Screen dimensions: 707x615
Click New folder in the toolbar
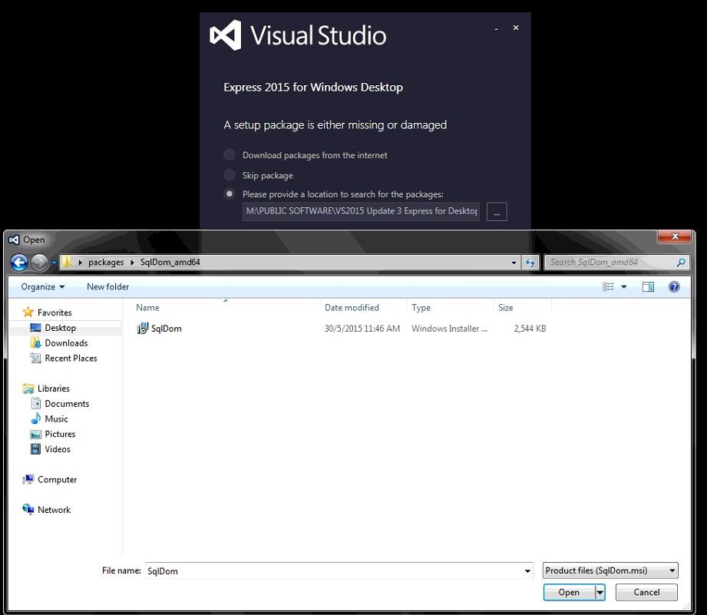107,286
